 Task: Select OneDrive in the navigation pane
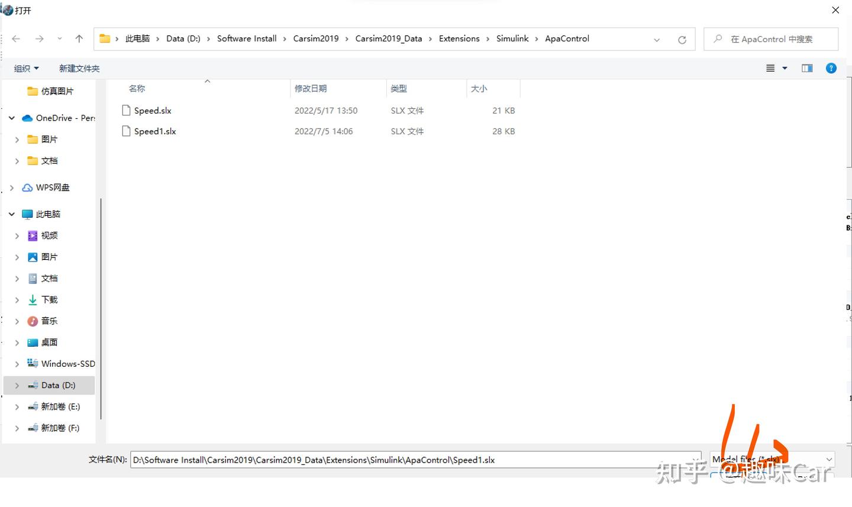[58, 118]
